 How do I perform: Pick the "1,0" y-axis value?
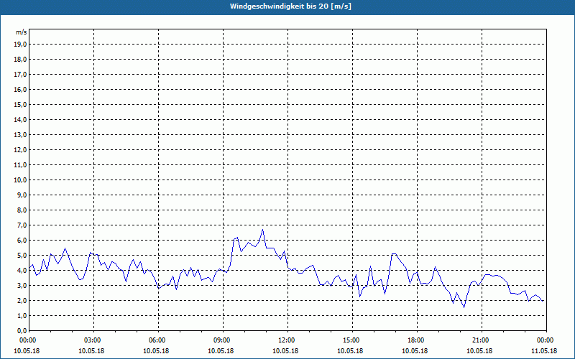pos(22,315)
